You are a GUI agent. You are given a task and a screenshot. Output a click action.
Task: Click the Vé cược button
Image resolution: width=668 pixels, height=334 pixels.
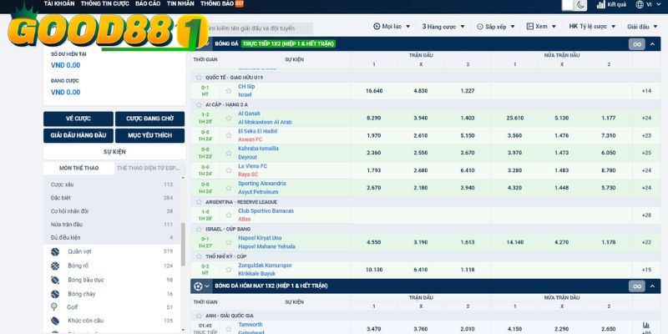78,119
